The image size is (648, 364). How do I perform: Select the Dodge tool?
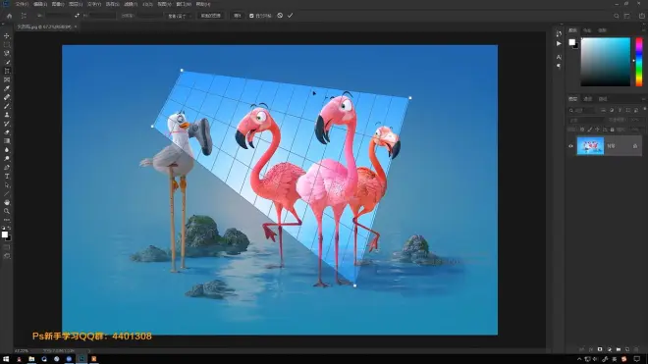point(7,159)
